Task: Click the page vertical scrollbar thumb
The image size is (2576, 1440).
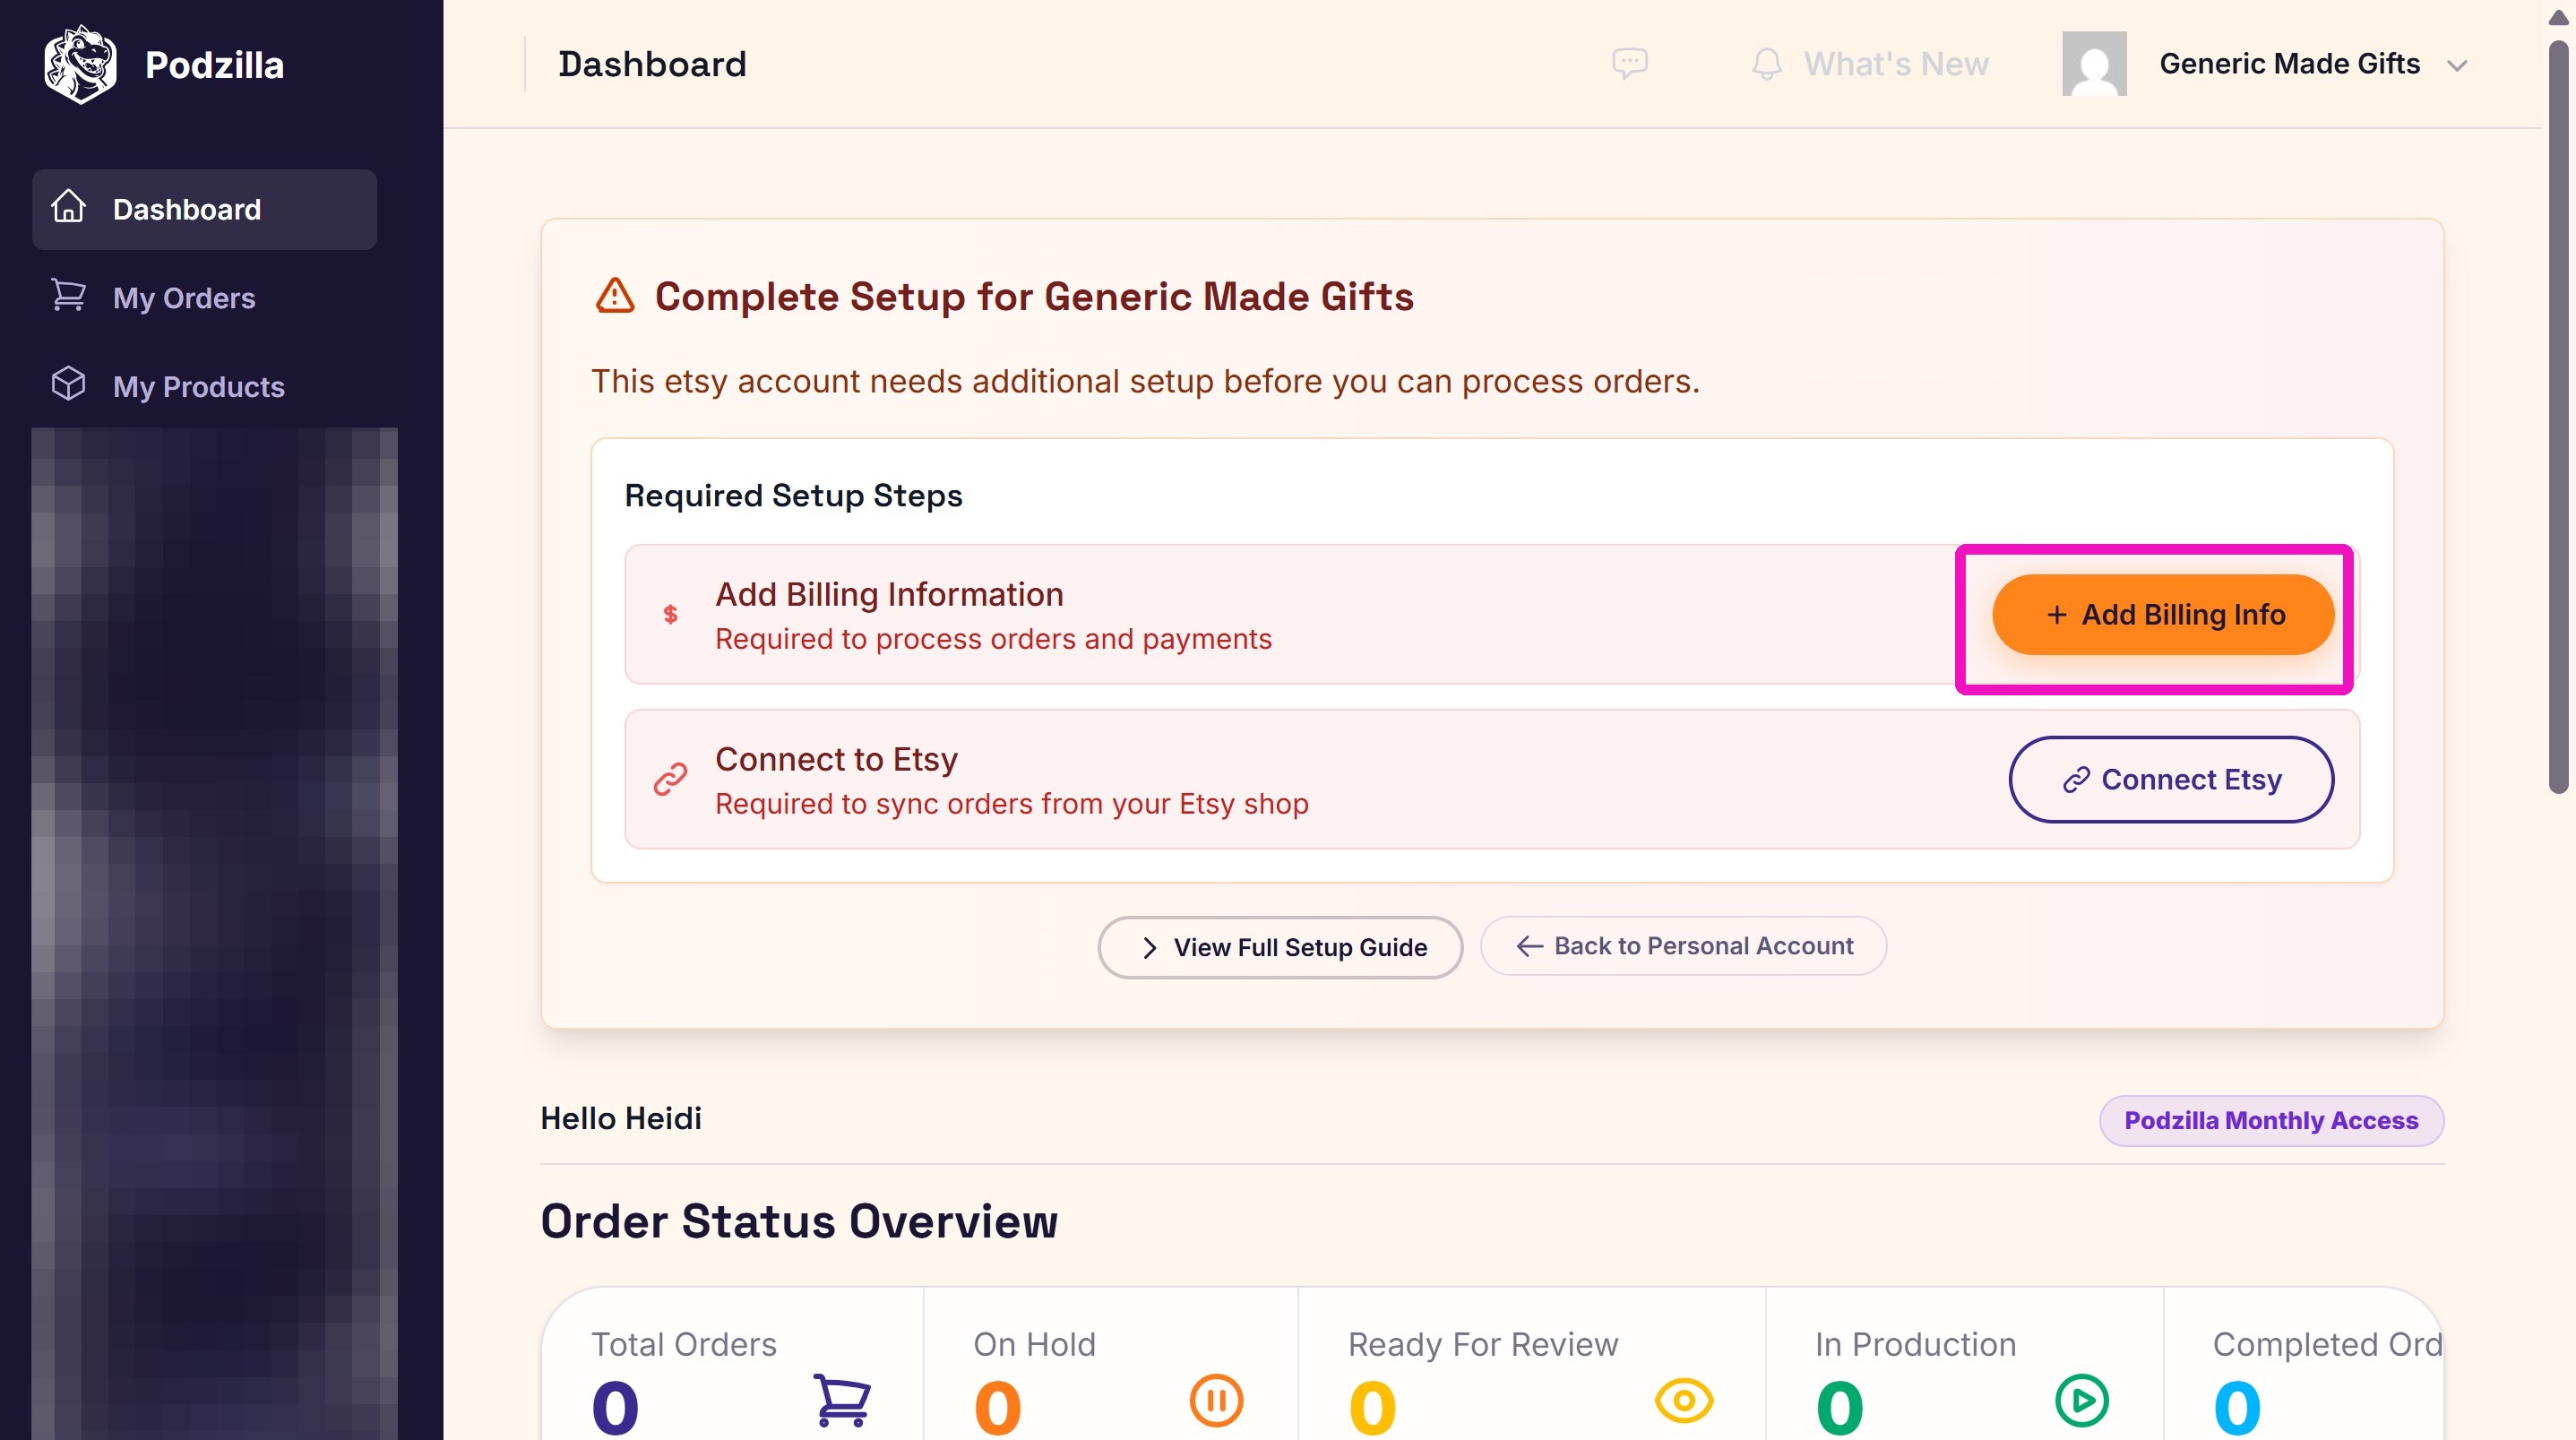Action: 2558,415
